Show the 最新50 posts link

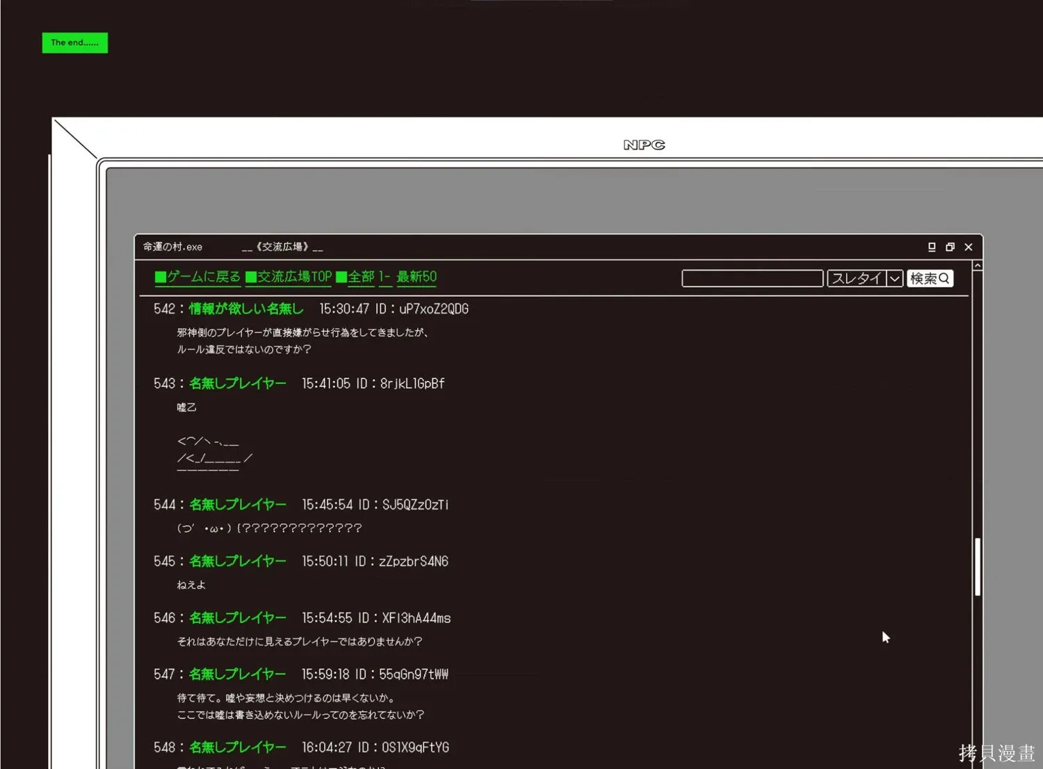coord(417,277)
